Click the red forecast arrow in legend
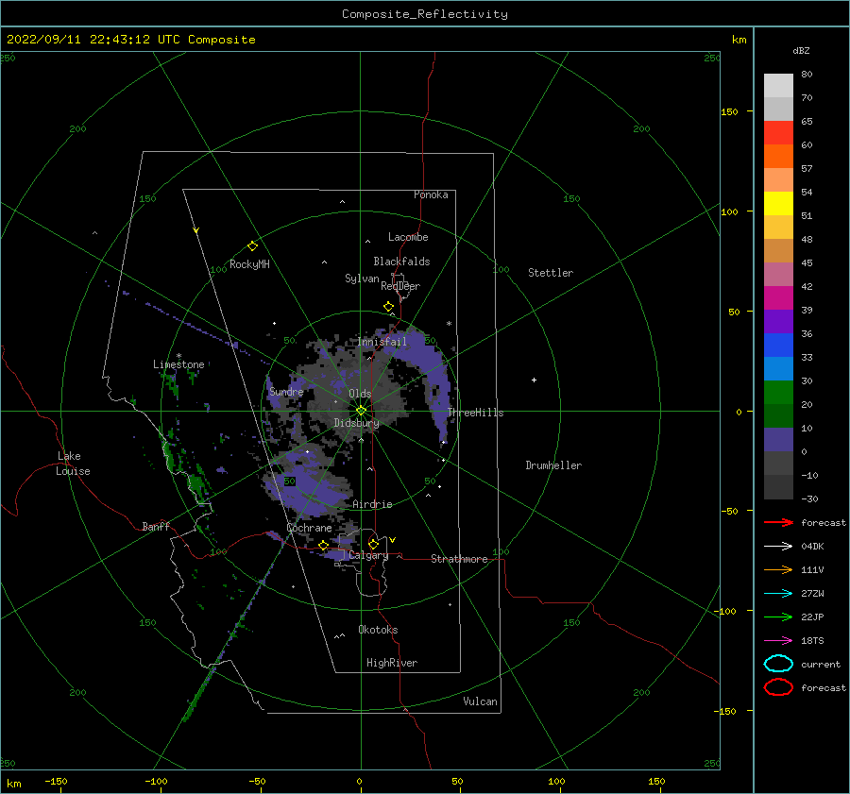 778,522
